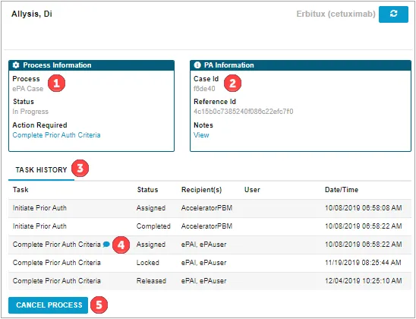Open the Notes View link
416x319 pixels.
(x=201, y=135)
